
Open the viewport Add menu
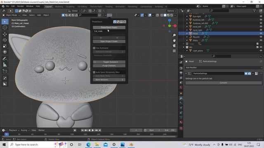point(39,15)
